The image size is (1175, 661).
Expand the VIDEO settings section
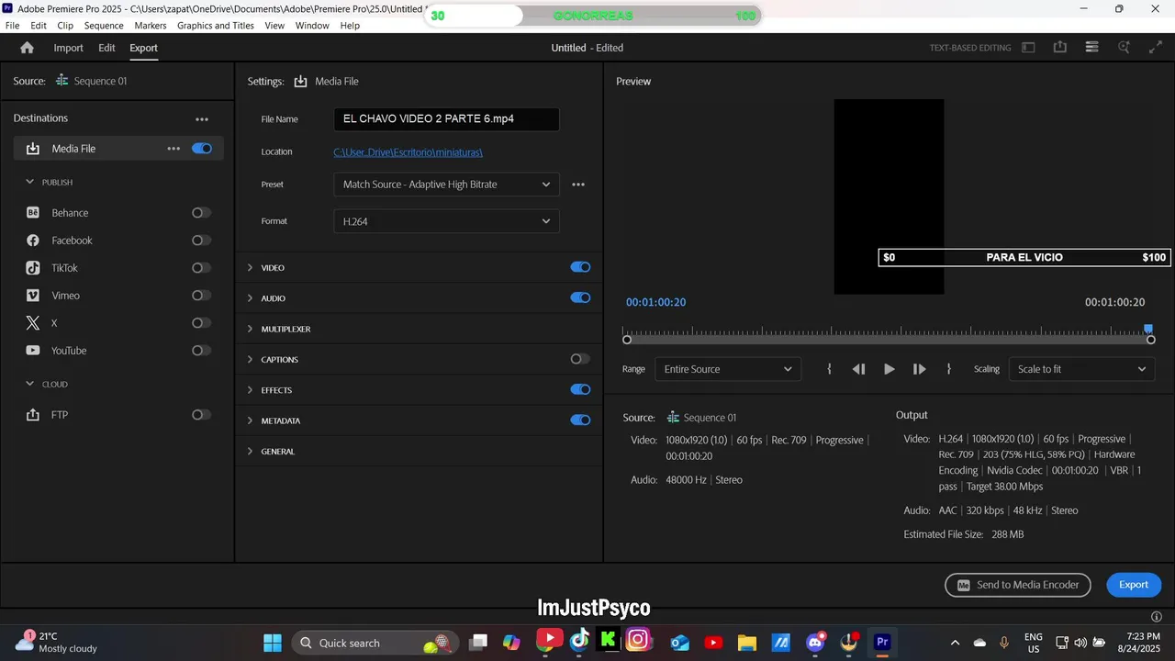tap(250, 268)
